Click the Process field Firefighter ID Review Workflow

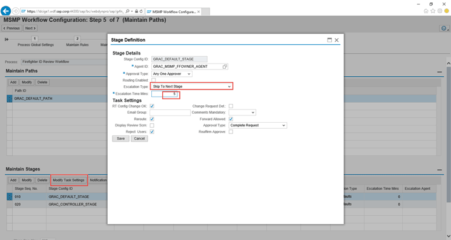tap(64, 62)
